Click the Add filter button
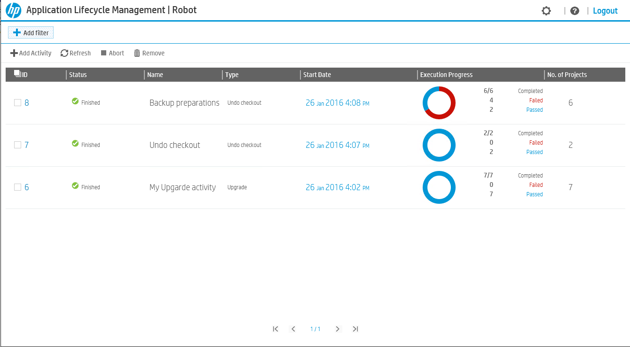This screenshot has height=347, width=630. pyautogui.click(x=31, y=32)
